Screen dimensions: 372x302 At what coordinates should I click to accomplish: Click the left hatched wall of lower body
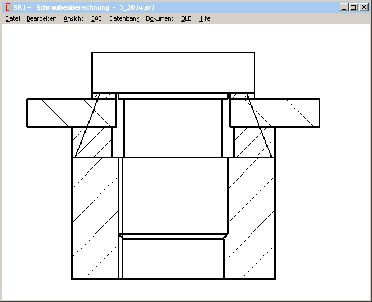tap(95, 218)
